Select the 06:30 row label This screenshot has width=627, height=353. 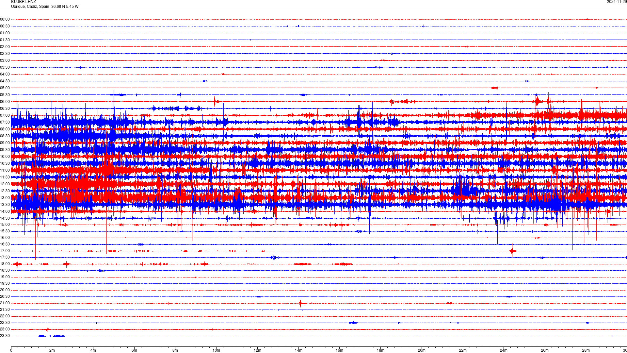click(x=5, y=109)
